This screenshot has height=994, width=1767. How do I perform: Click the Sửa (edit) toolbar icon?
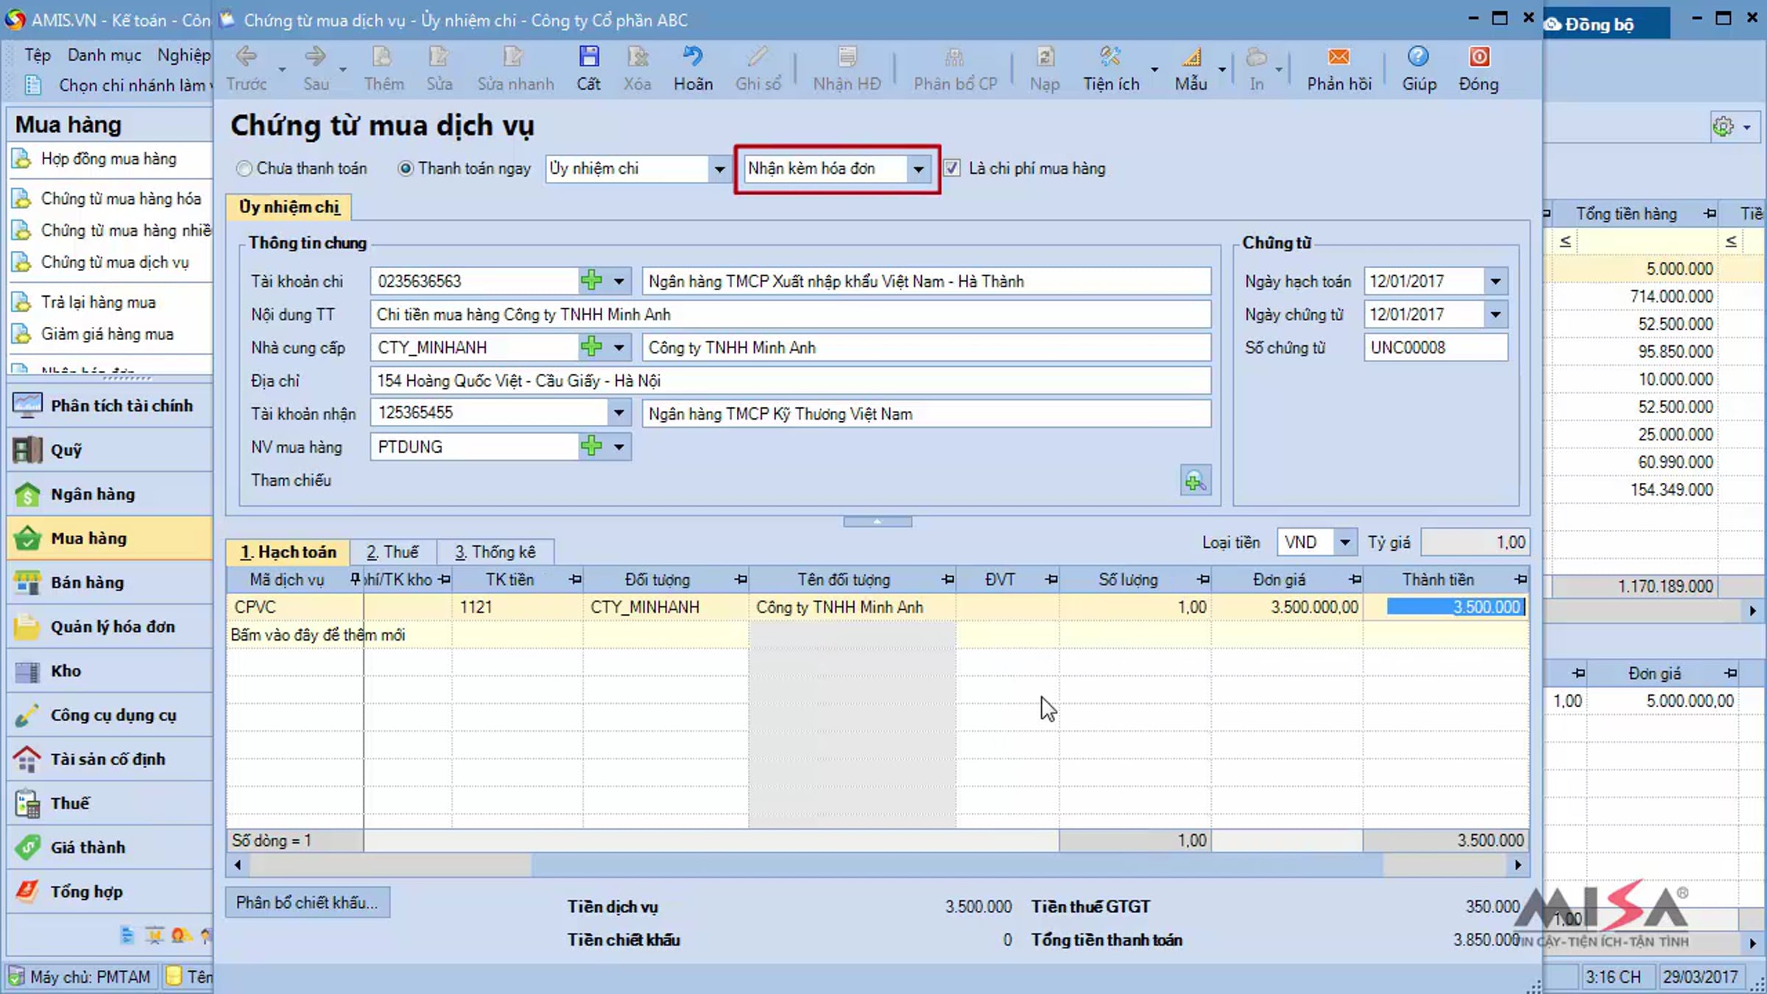point(439,57)
